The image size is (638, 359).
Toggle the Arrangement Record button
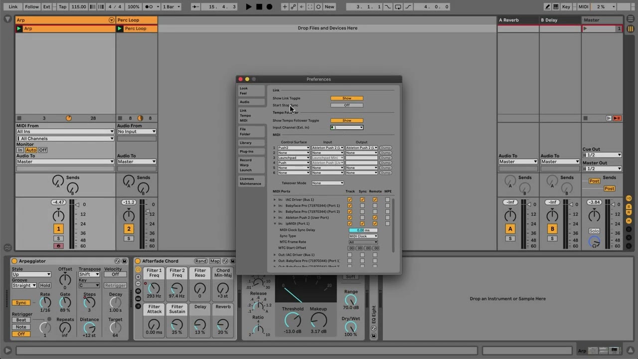click(x=270, y=6)
